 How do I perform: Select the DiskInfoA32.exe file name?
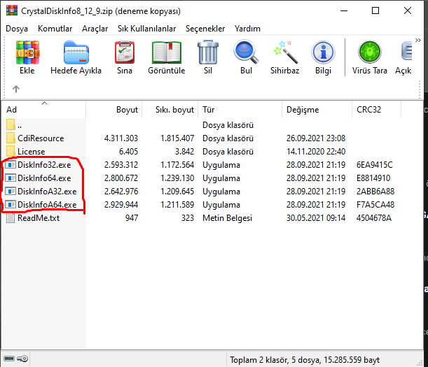click(x=47, y=192)
